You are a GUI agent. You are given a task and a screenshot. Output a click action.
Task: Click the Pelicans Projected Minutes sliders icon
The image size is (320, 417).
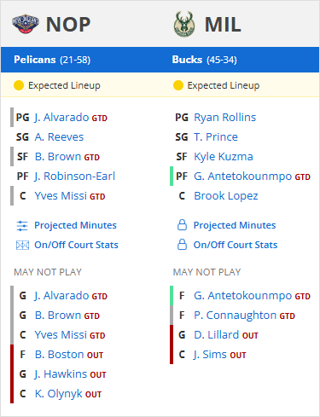(x=22, y=226)
